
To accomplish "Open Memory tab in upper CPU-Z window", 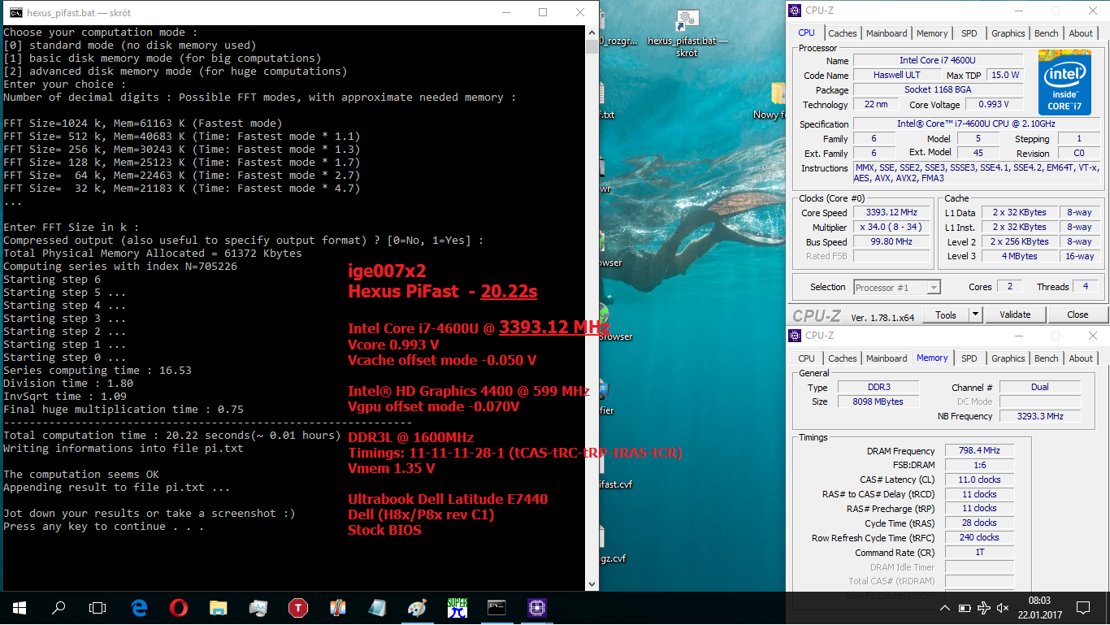I will coord(932,33).
